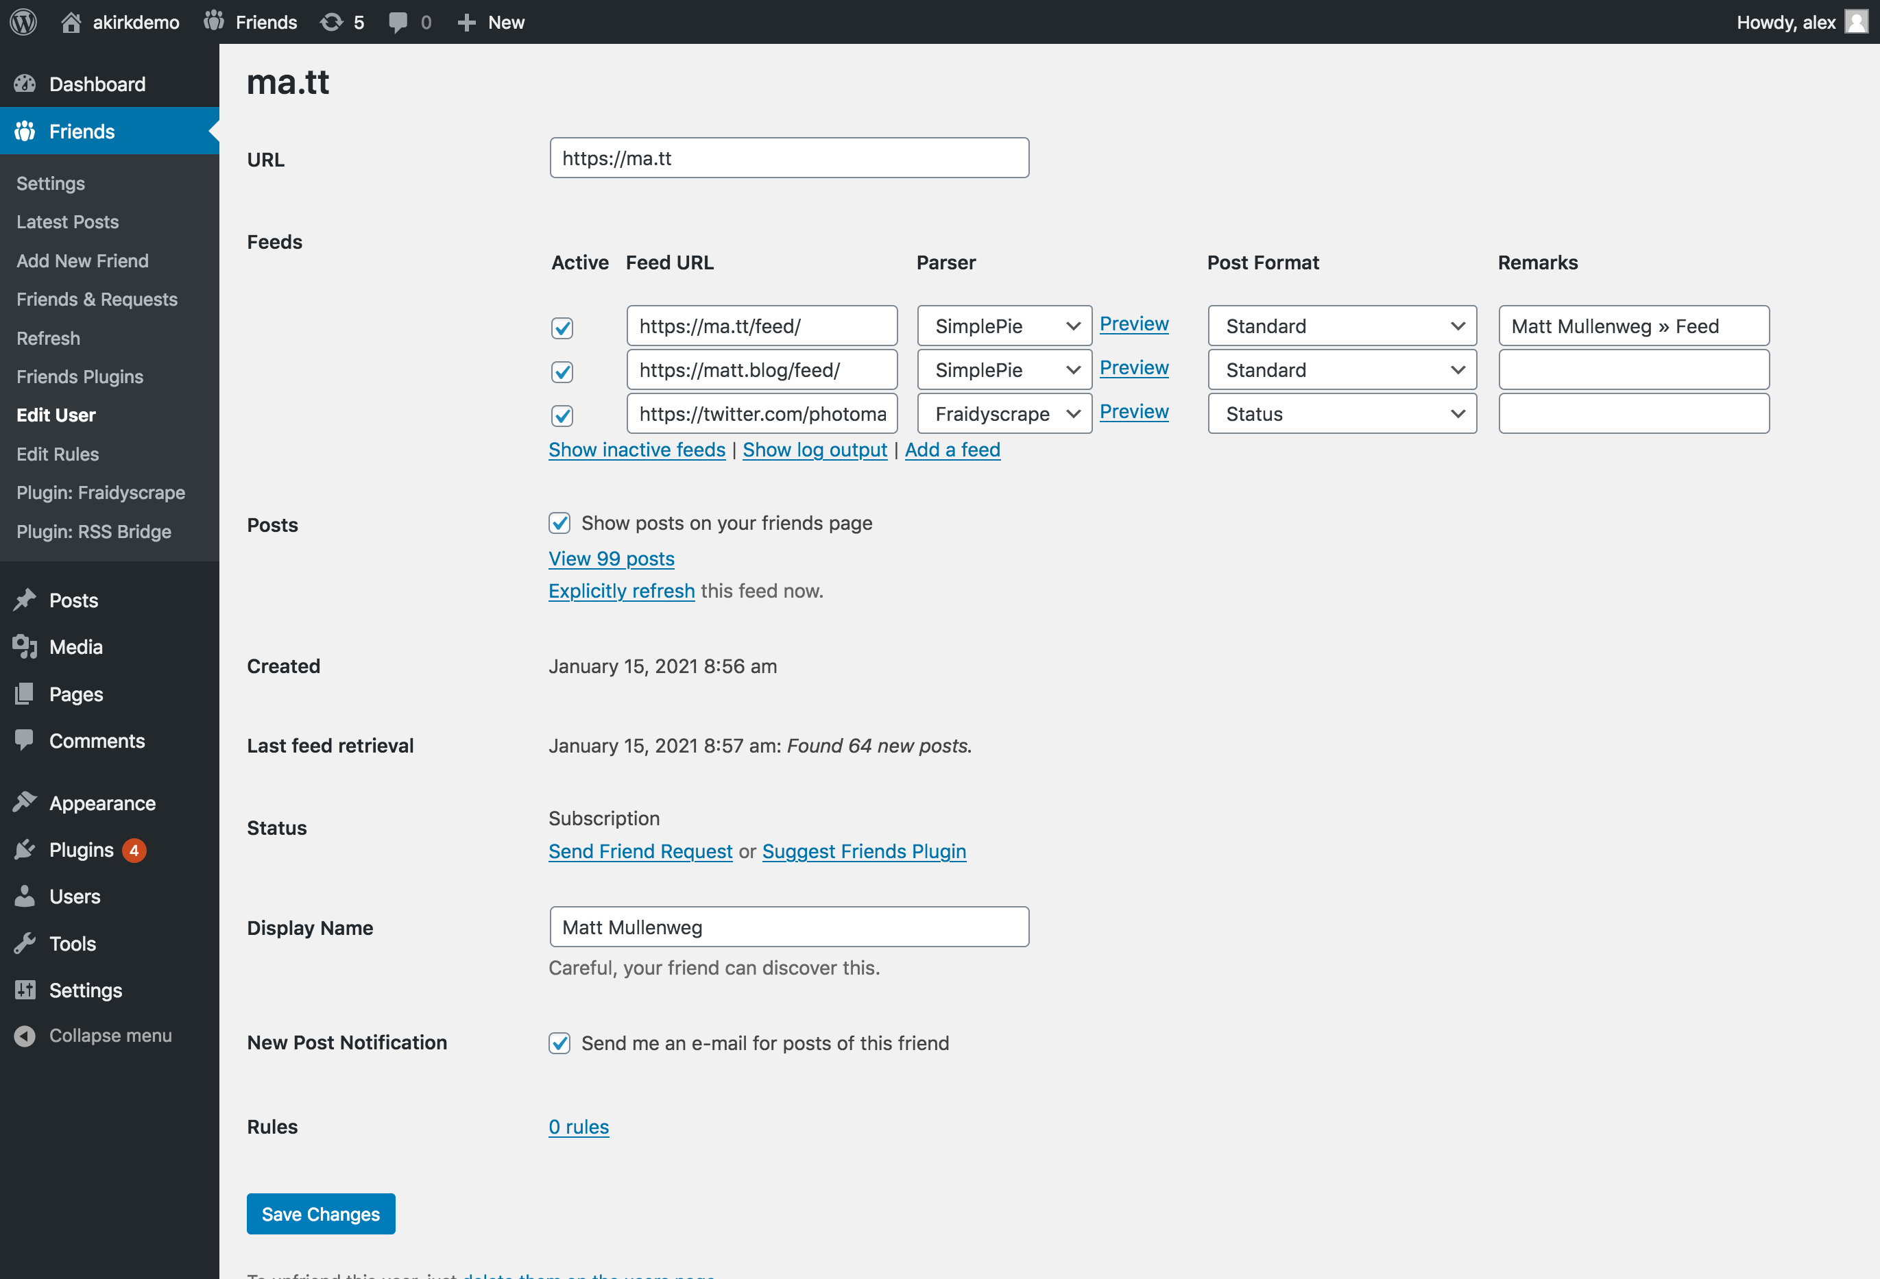Open Friends & Requests submenu item
Image resolution: width=1880 pixels, height=1279 pixels.
pyautogui.click(x=97, y=299)
